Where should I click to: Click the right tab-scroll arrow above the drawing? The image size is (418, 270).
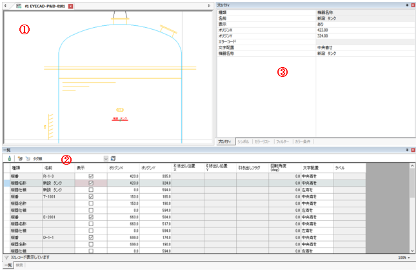[x=209, y=6]
